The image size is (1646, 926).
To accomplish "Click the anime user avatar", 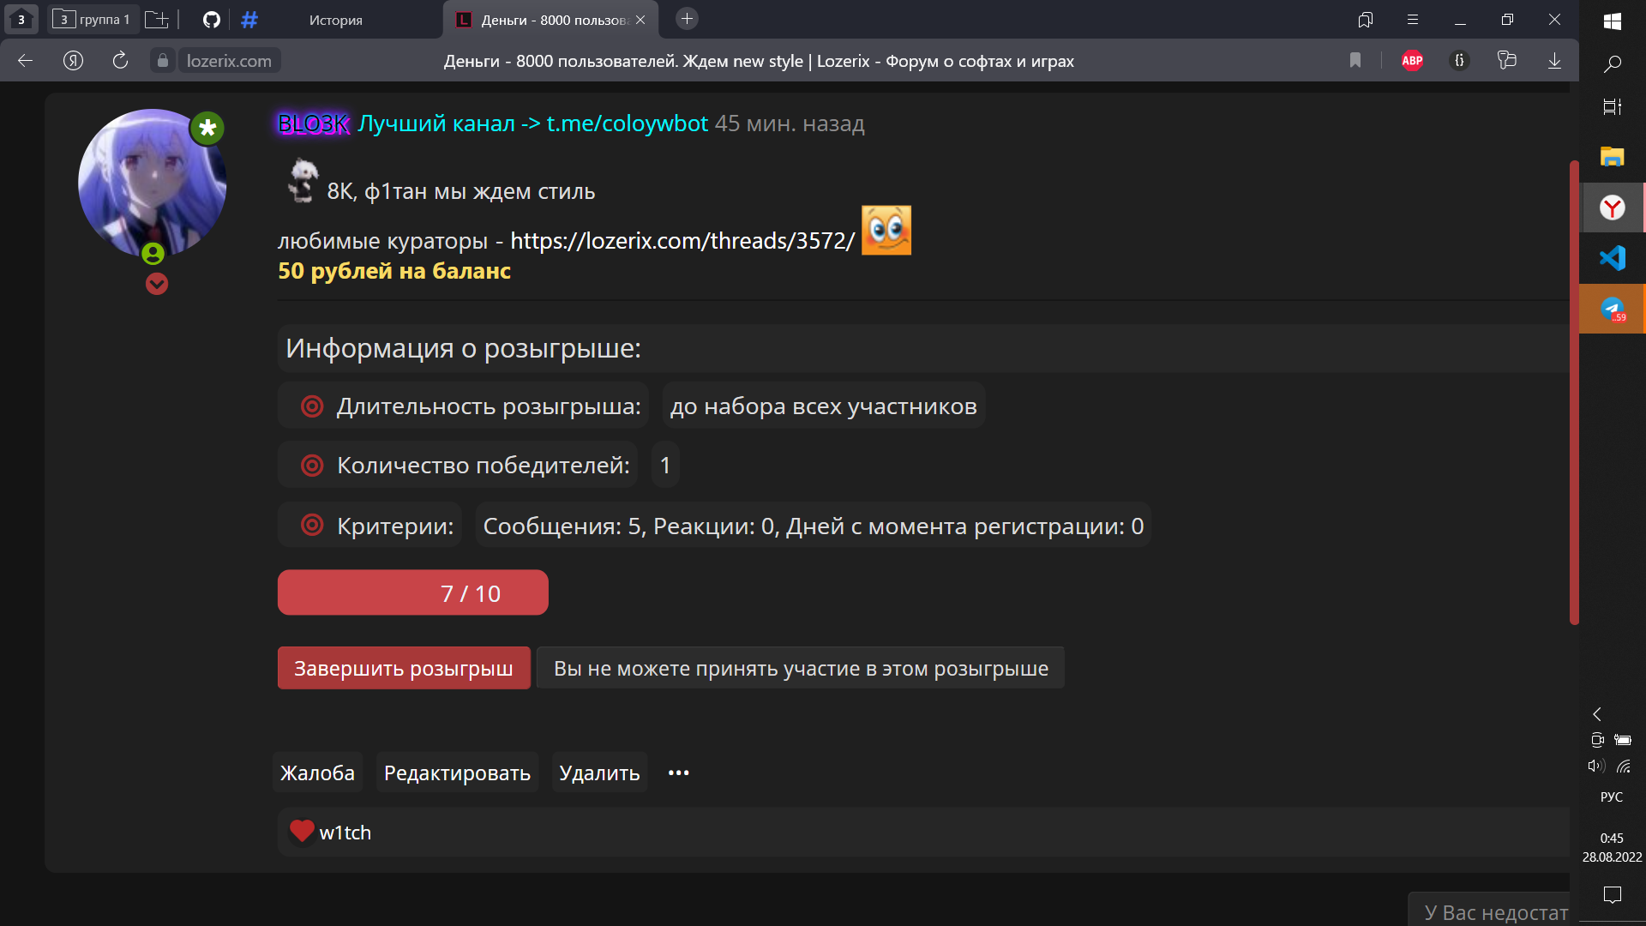I will (152, 183).
